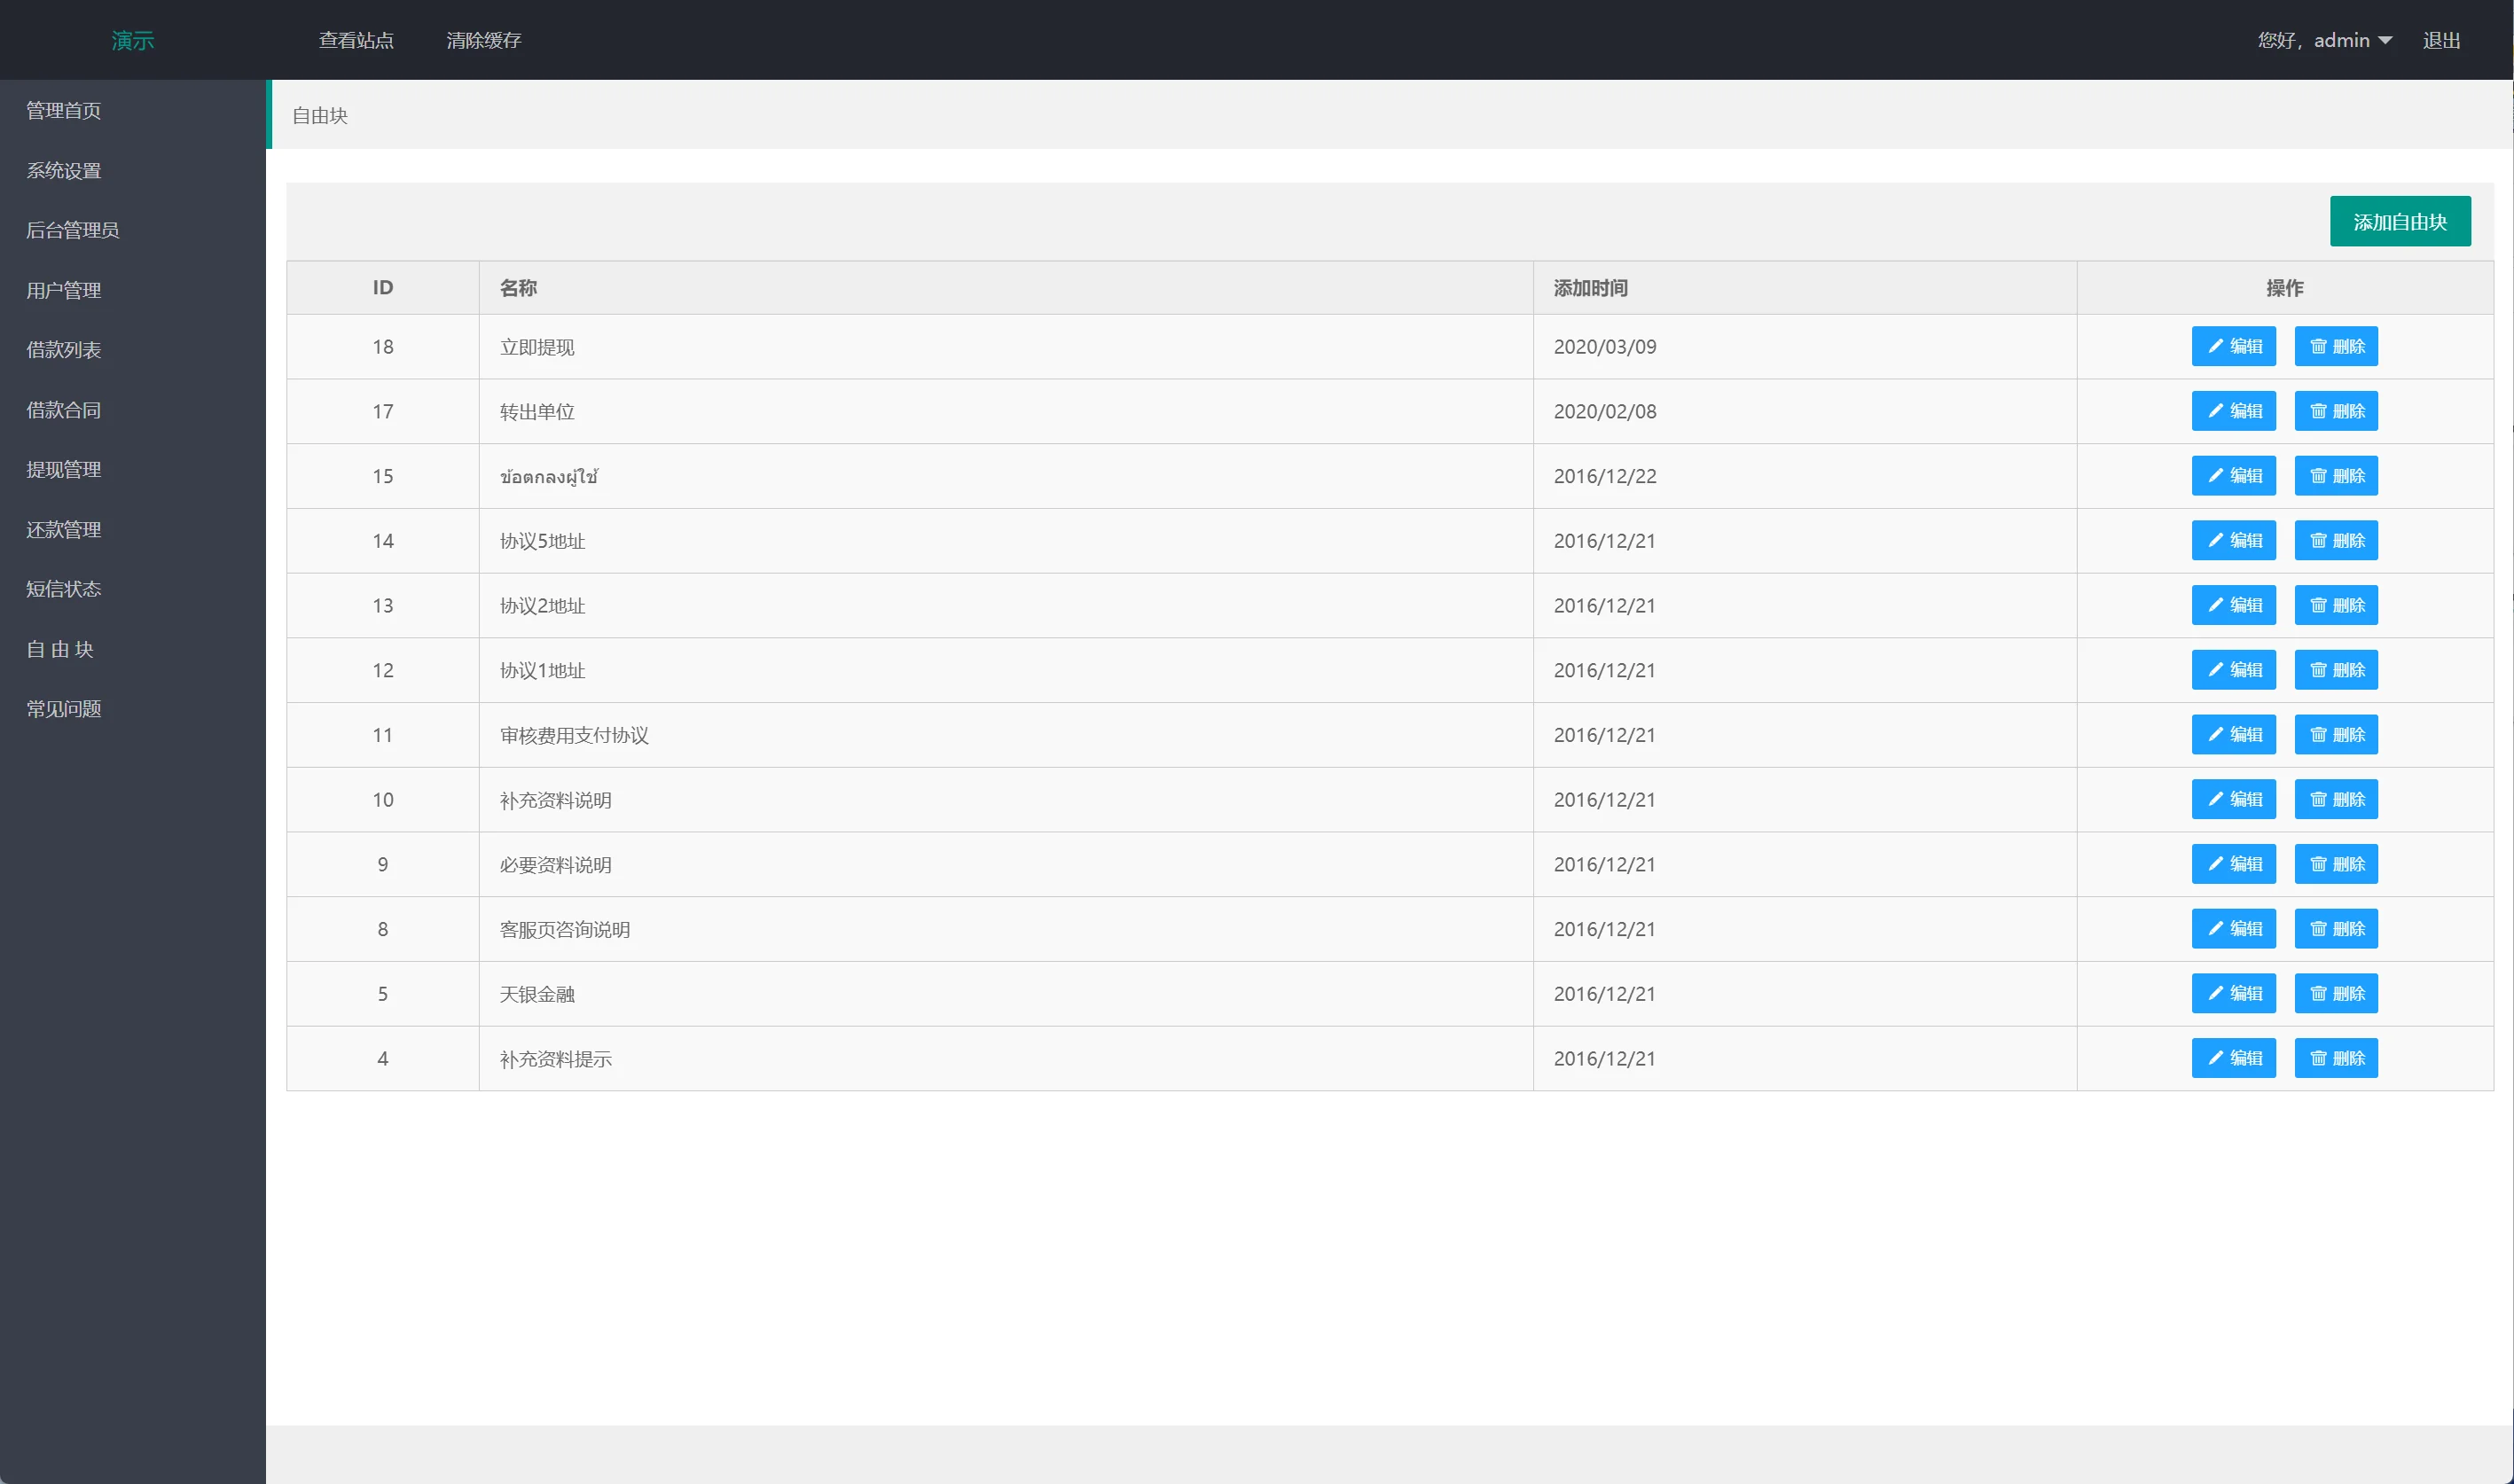Click trash icon for 补充资料提示 row

[2318, 1058]
